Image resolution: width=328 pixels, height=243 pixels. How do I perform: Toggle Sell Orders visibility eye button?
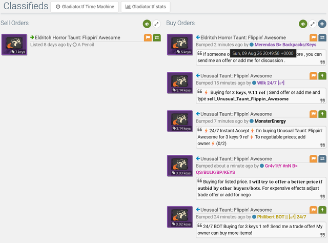(147, 24)
